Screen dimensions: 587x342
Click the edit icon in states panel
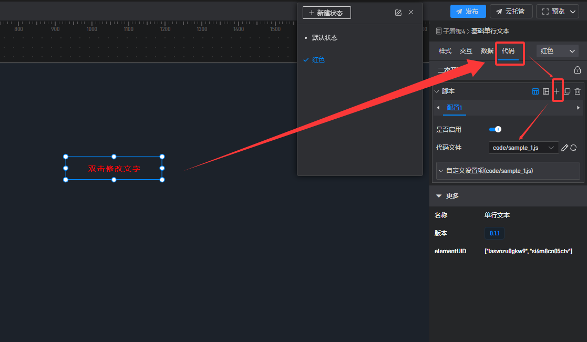coord(398,13)
